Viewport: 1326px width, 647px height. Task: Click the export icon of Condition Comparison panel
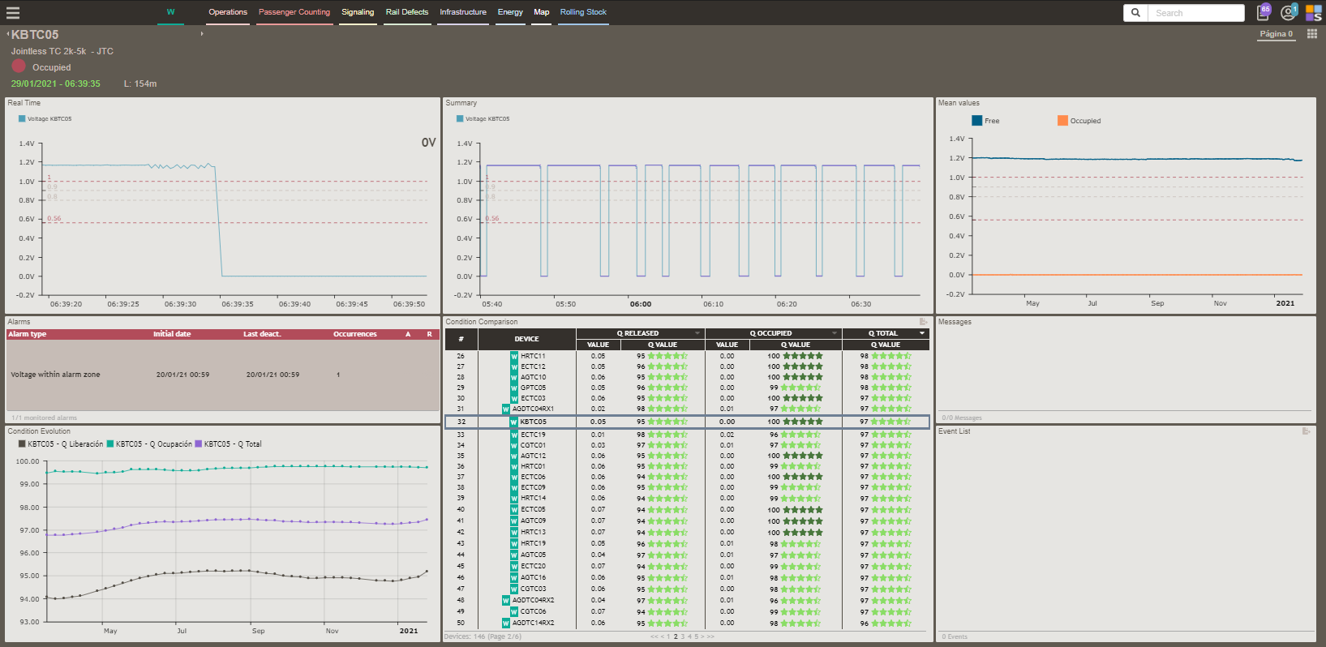click(923, 322)
